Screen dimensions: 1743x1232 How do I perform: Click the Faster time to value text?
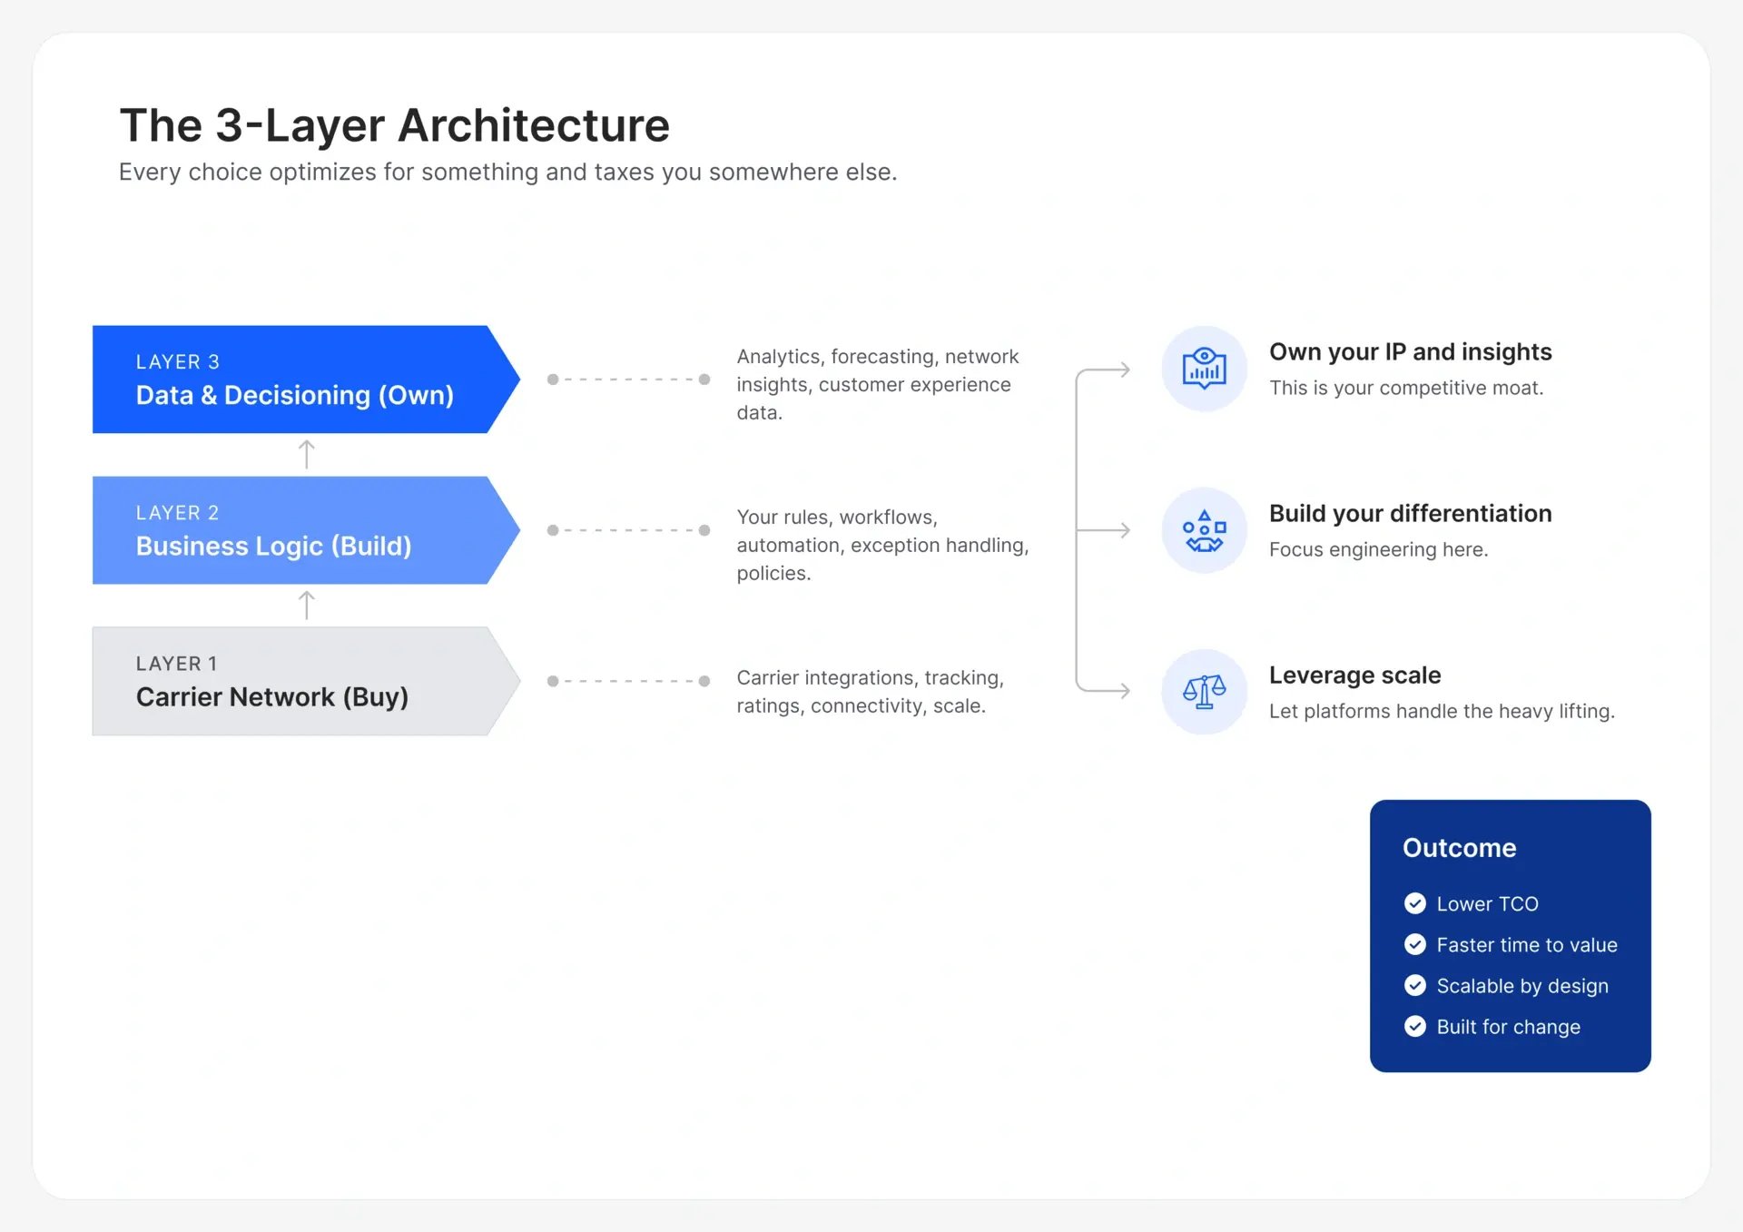click(x=1526, y=945)
